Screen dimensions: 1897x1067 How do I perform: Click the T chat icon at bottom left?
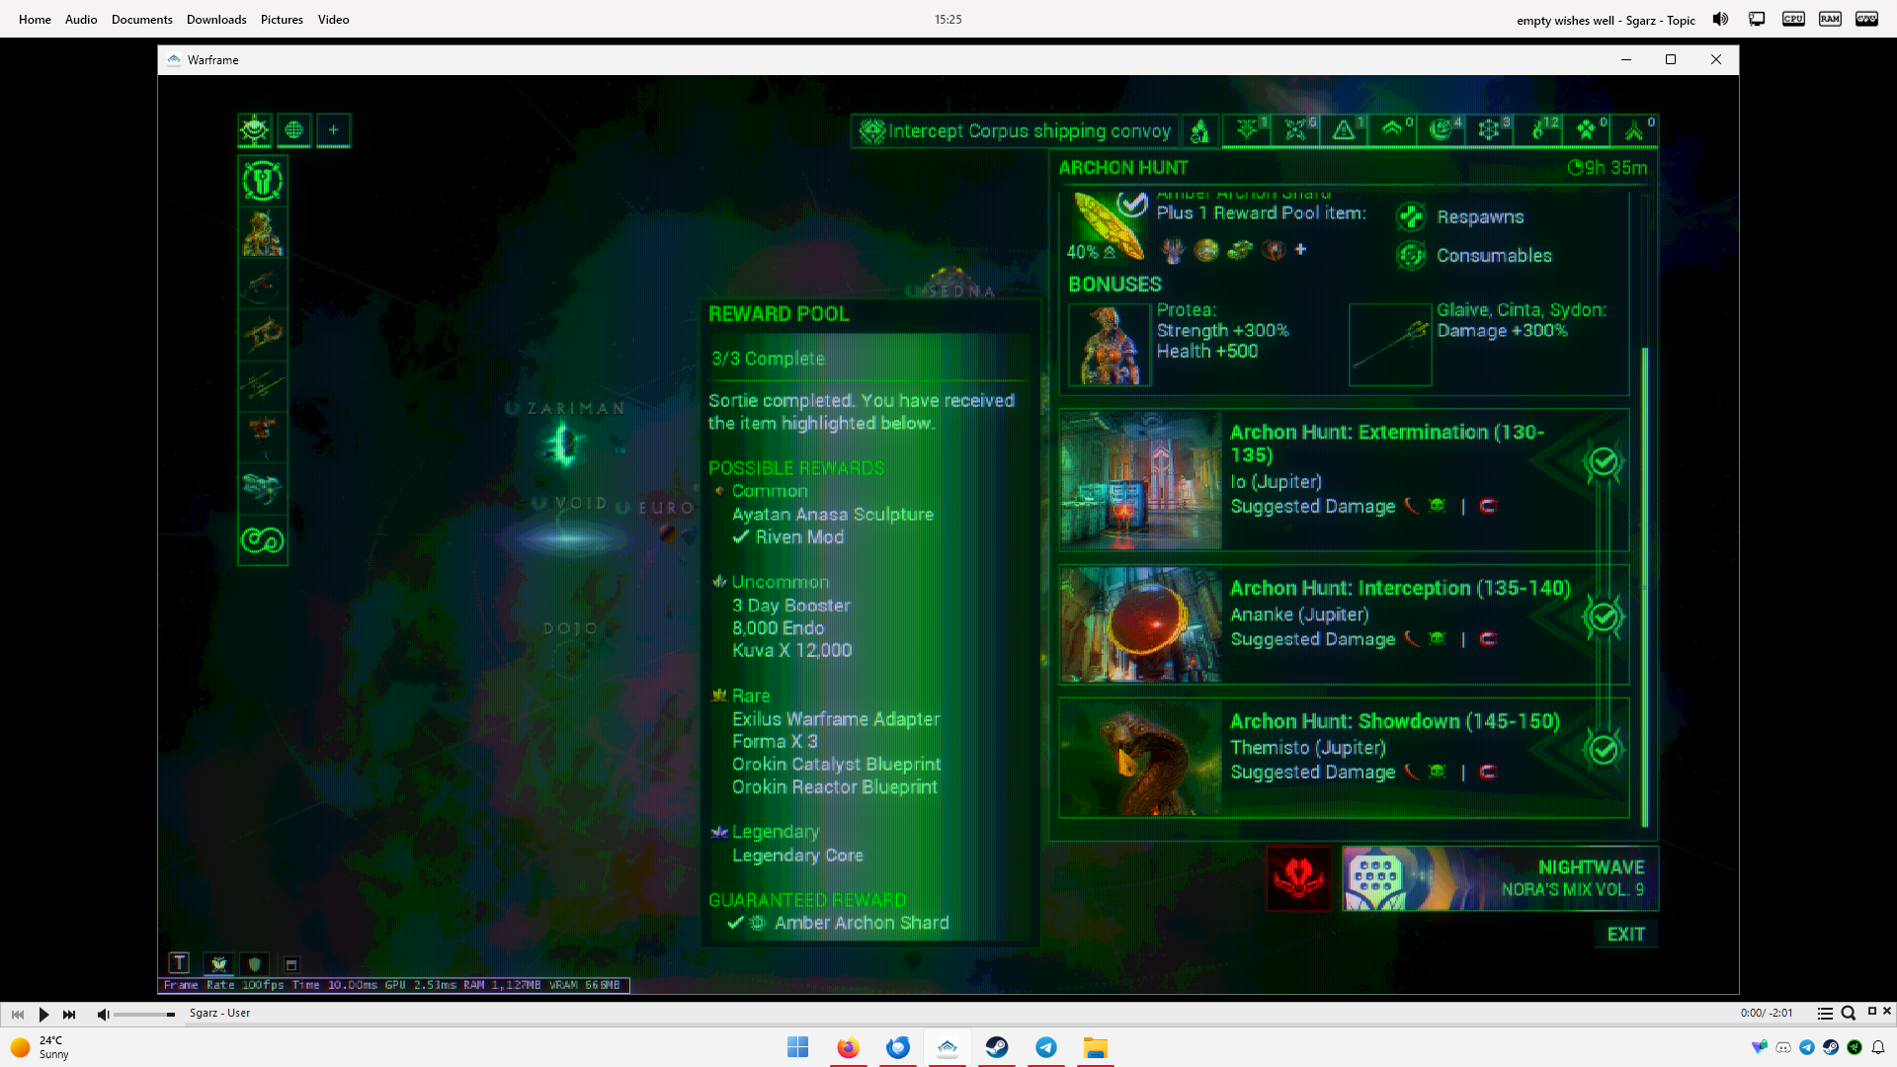[179, 963]
